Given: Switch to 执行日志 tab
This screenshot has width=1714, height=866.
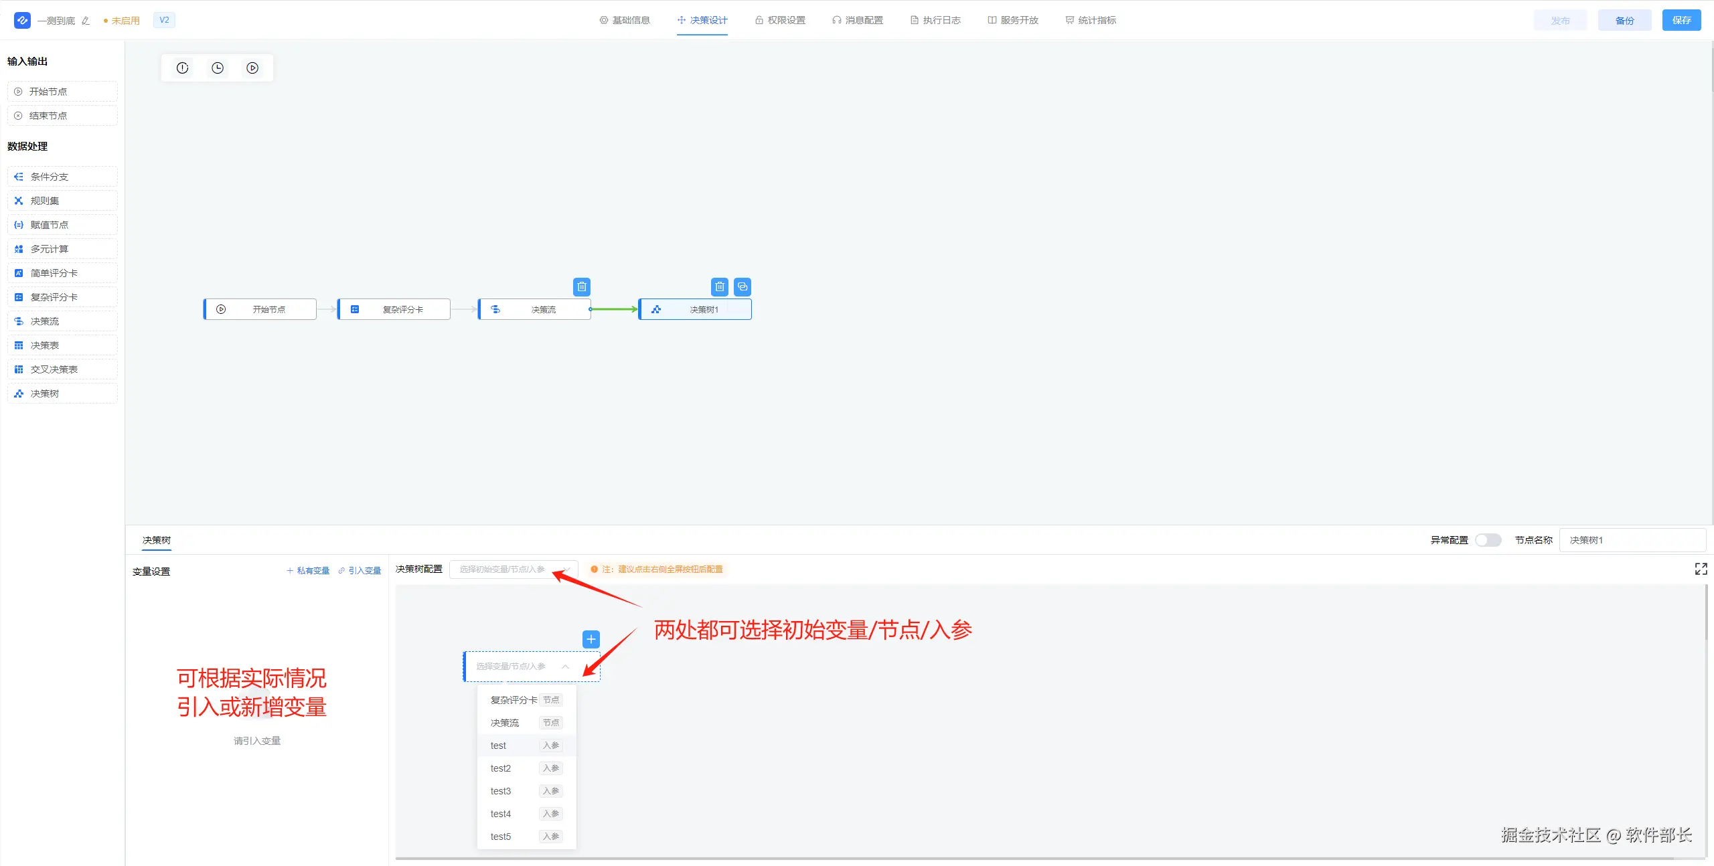Looking at the screenshot, I should (935, 20).
